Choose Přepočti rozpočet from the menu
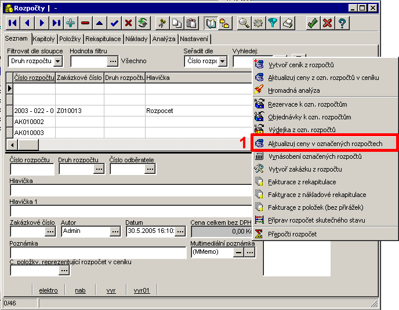Viewport: 399px width, 310px height. [x=292, y=234]
